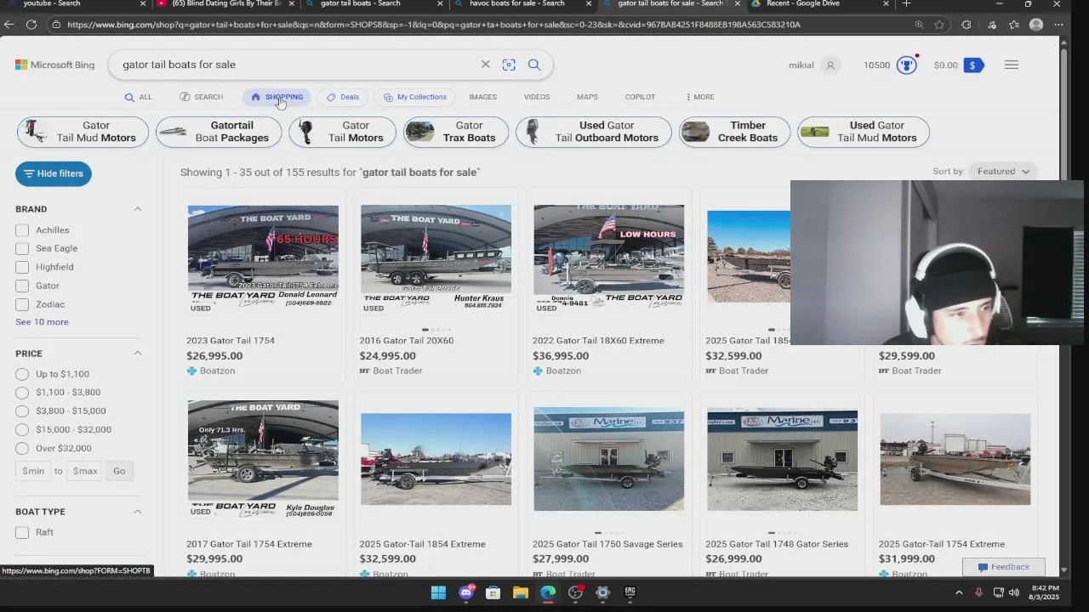Click the magnifier search icon
The width and height of the screenshot is (1089, 612).
click(x=534, y=65)
